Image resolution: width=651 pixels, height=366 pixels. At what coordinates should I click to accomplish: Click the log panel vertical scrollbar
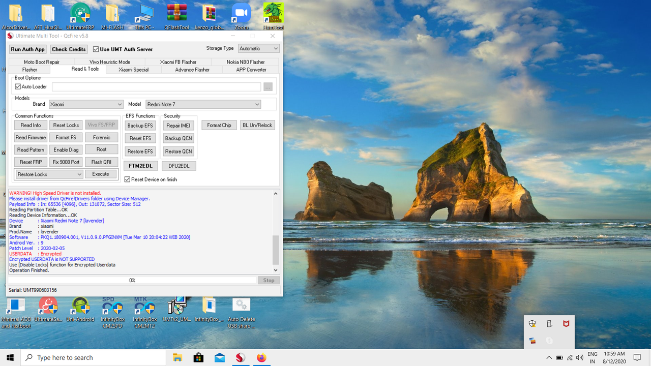pos(276,232)
